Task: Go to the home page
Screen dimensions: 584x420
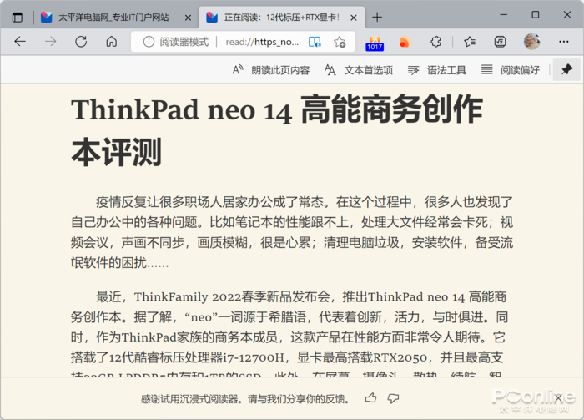Action: [x=111, y=42]
